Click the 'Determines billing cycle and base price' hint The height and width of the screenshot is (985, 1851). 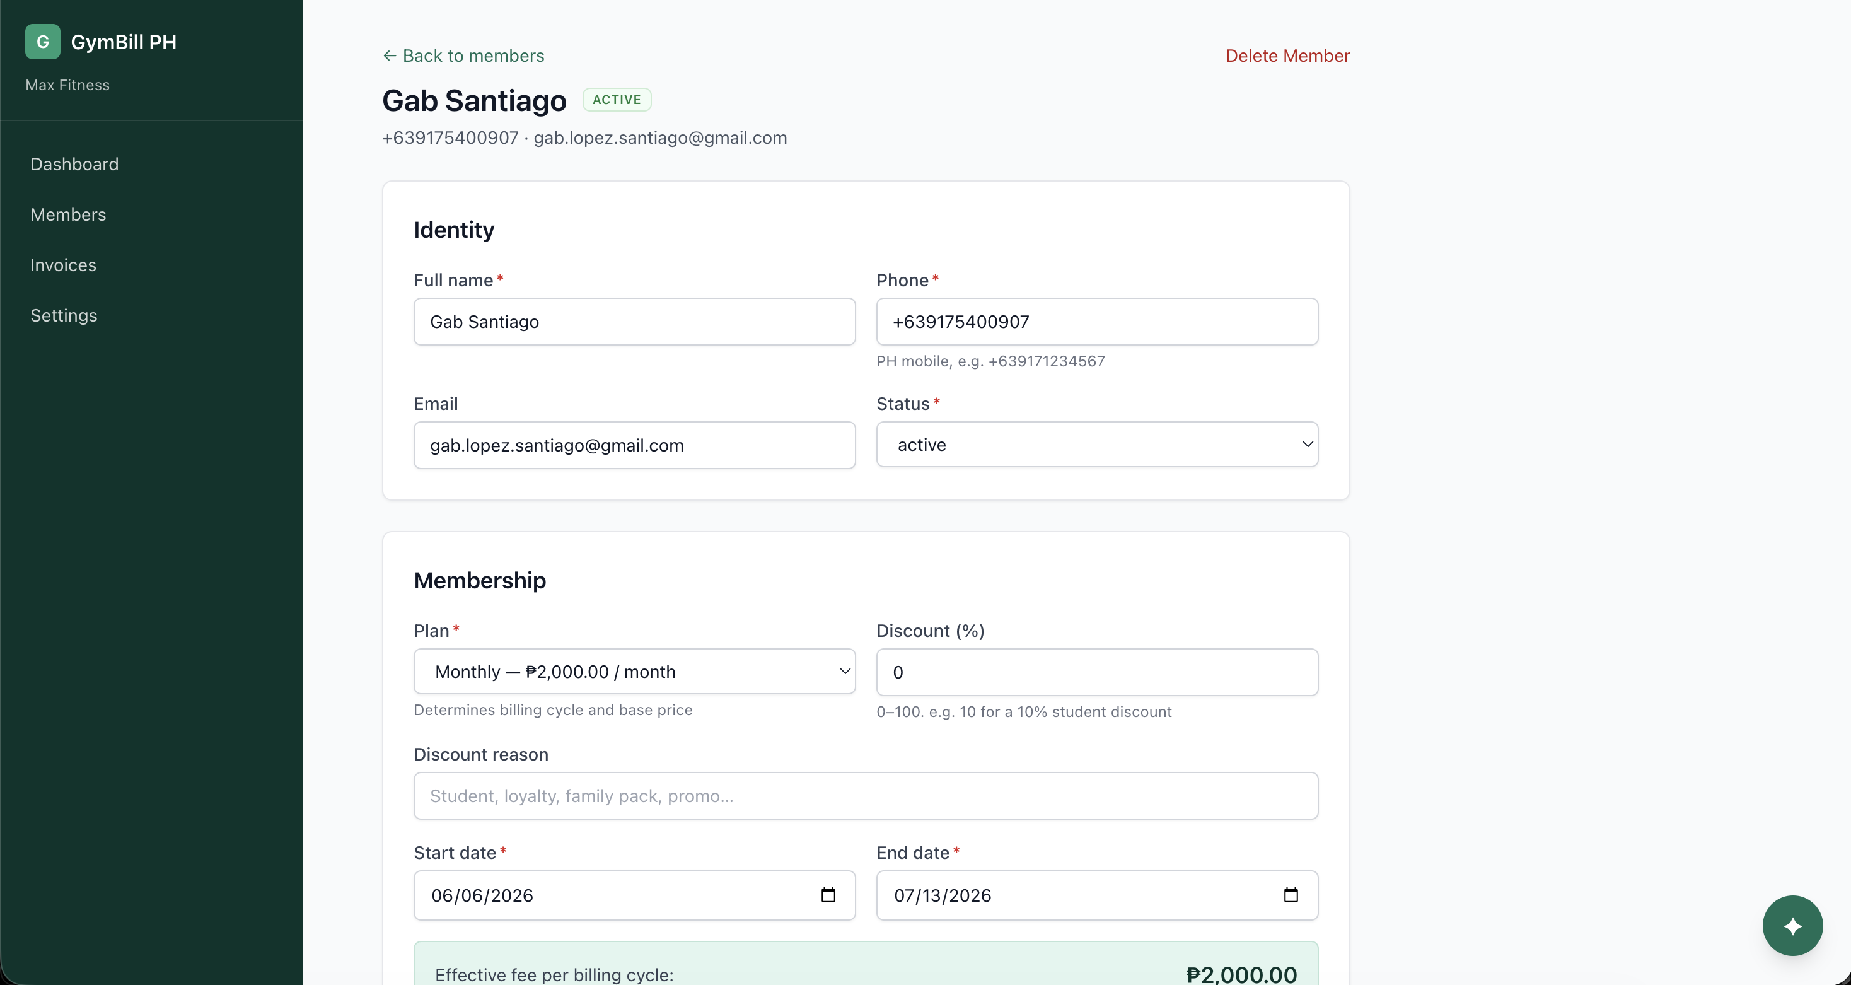554,709
